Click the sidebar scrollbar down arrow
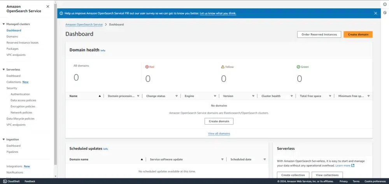Viewport: 389px width, 184px height. [x=55, y=176]
